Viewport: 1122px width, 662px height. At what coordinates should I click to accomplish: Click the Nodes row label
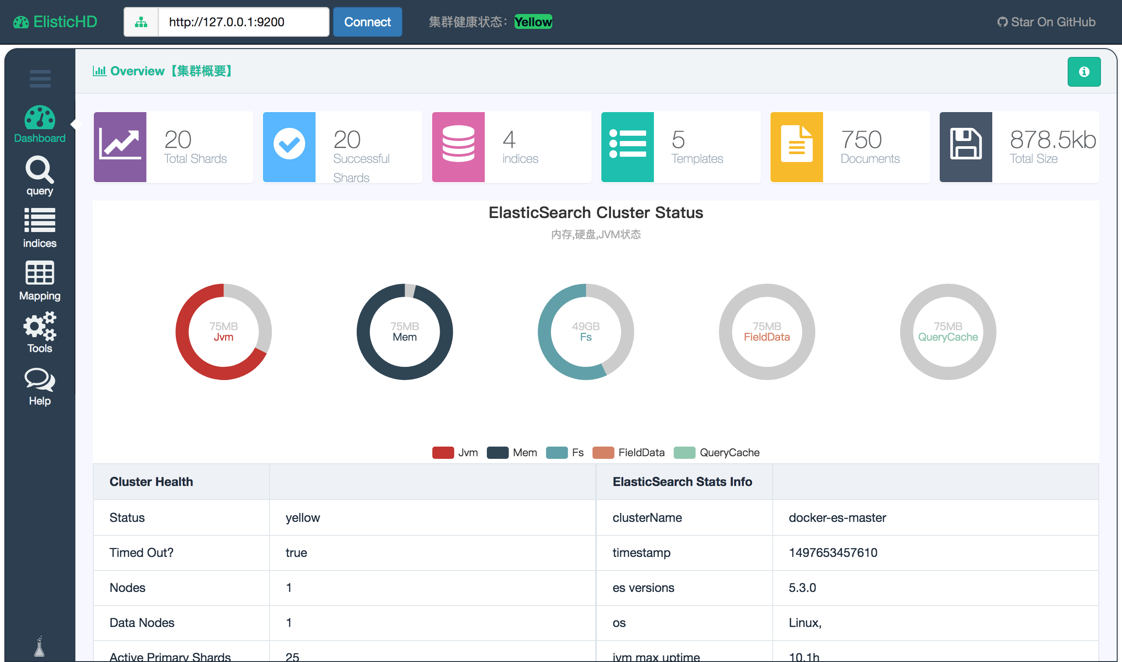tap(127, 588)
